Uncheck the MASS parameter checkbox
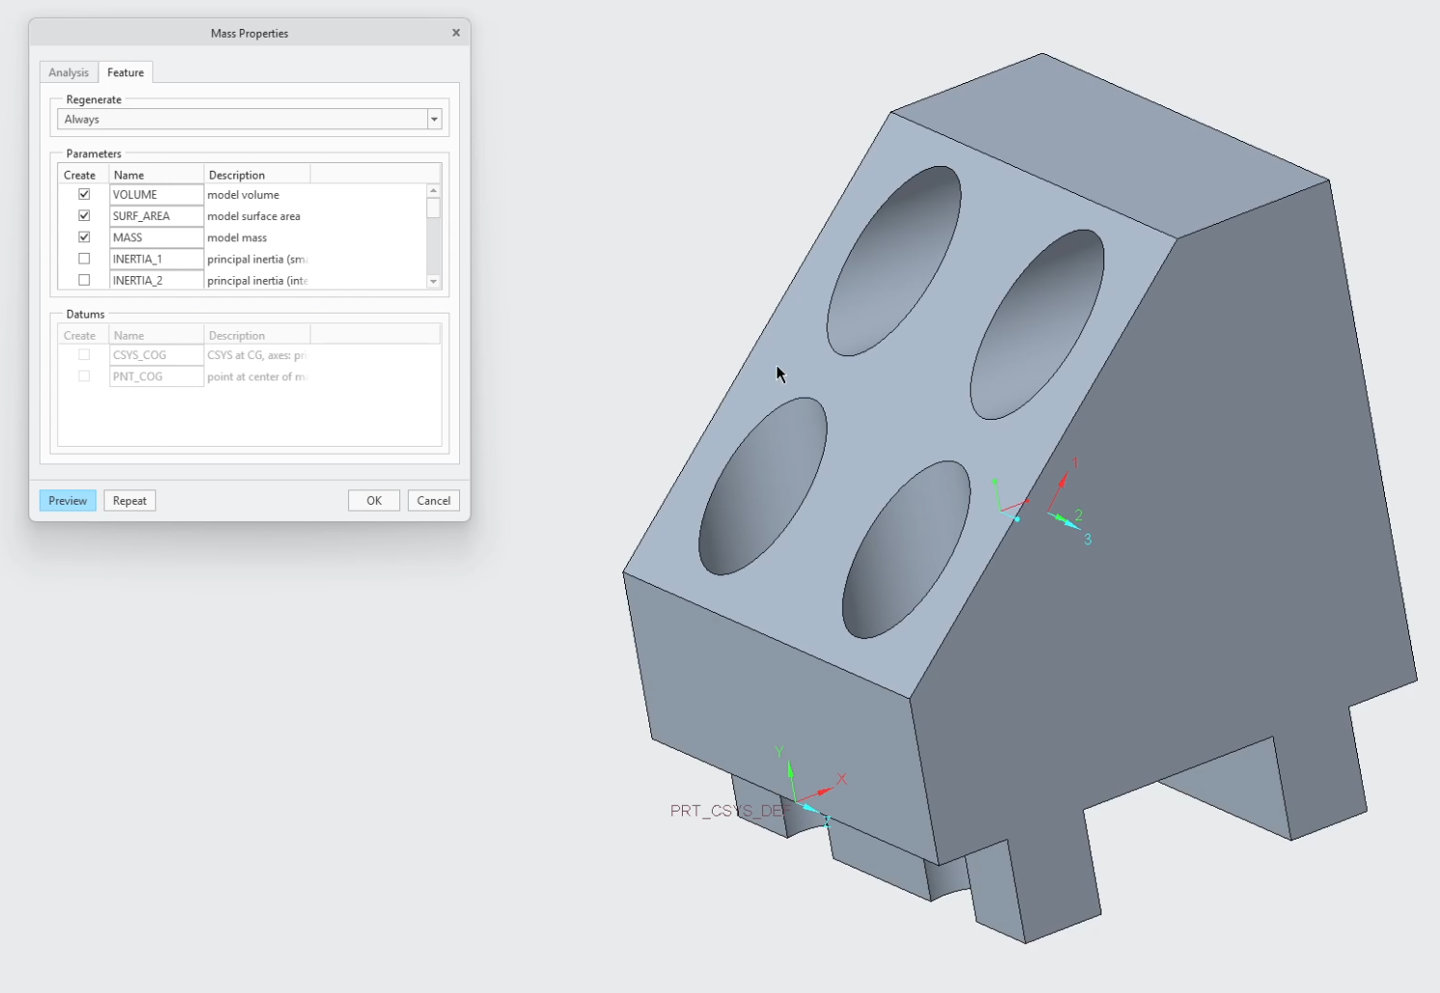 (x=84, y=237)
